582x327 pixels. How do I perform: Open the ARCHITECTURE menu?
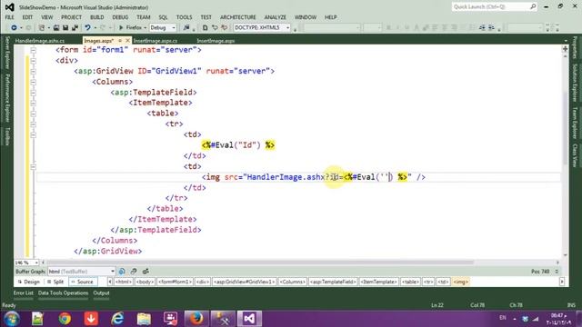[x=238, y=17]
